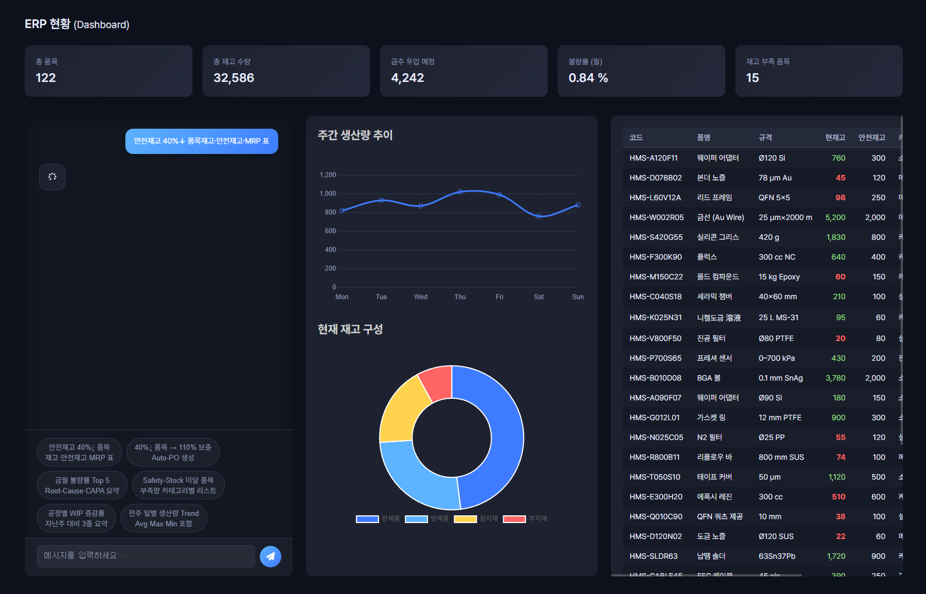This screenshot has height=594, width=926.
Task: Select the 공정별 WIP 증감률 suggestion chip
Action: coord(76,518)
